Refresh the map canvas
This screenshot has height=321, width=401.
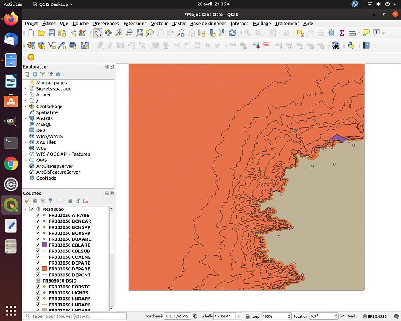233,33
